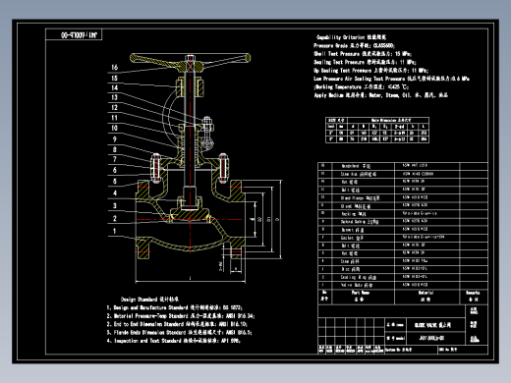This screenshot has width=511, height=383.
Task: Click the Low Pressure Air Sealing Test line
Action: click(x=391, y=79)
